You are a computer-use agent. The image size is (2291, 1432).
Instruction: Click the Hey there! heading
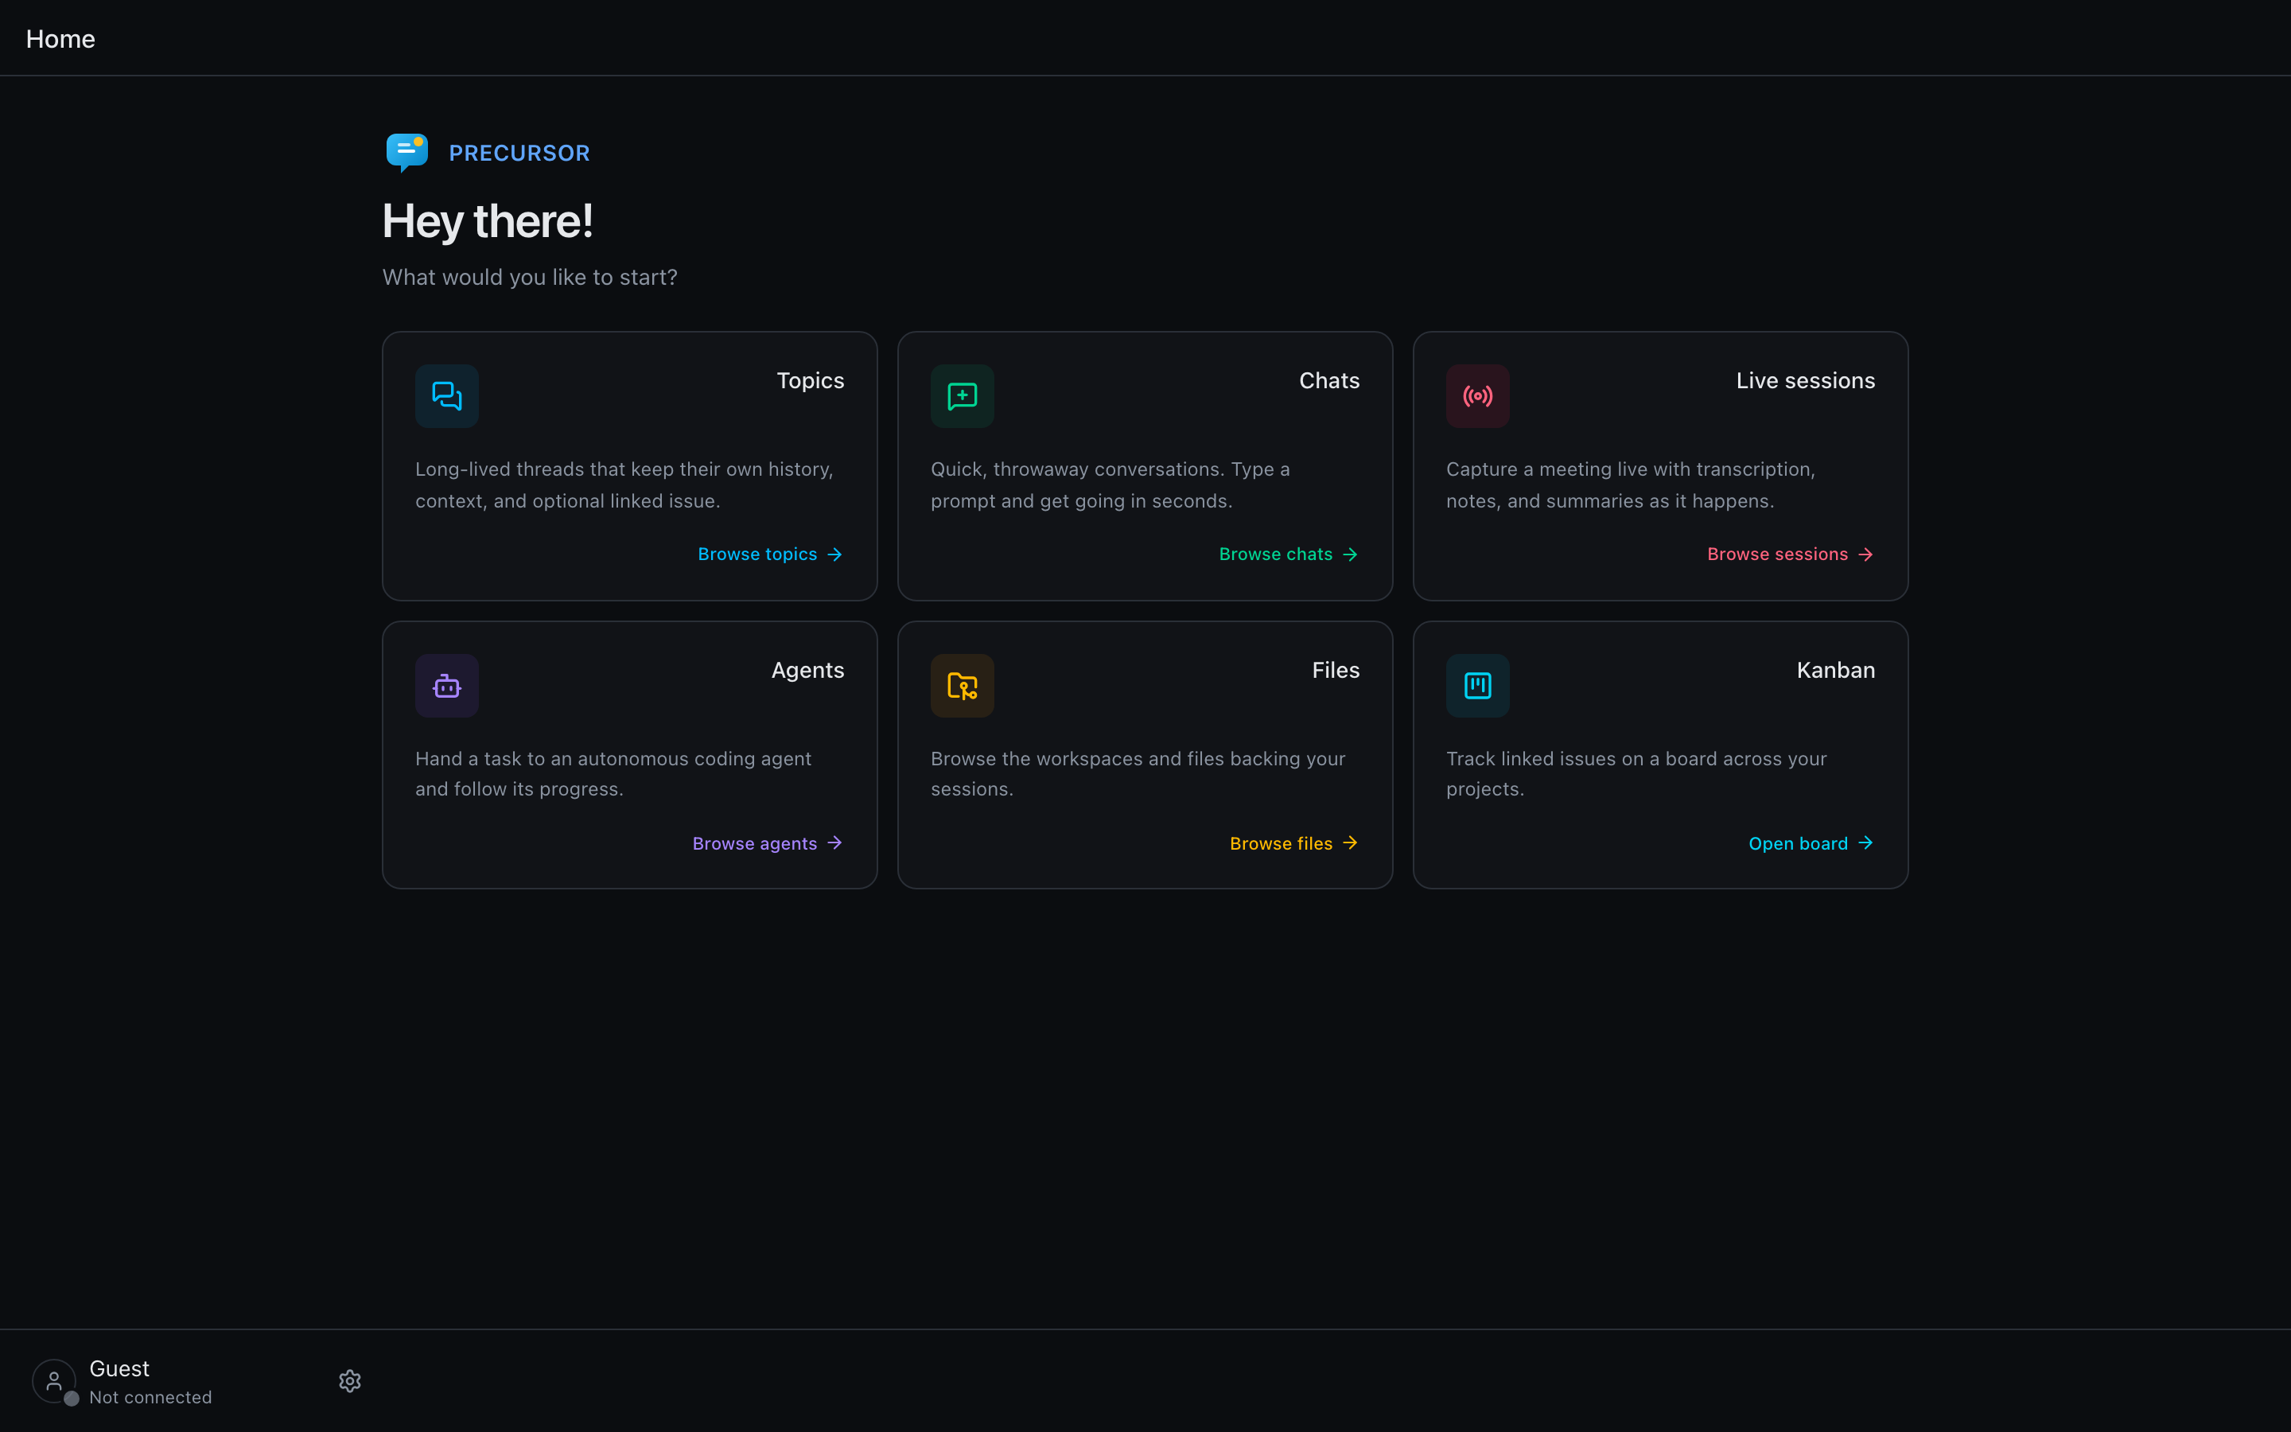(488, 222)
